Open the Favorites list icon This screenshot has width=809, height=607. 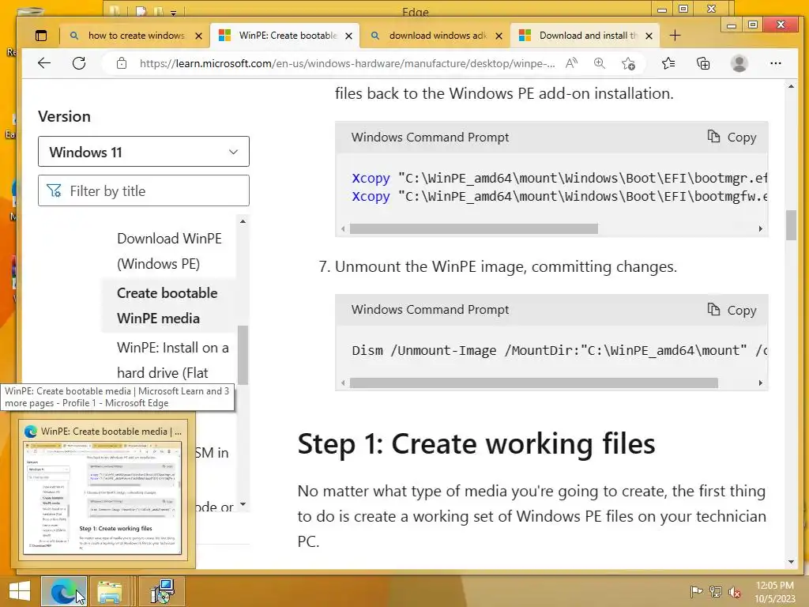pos(668,63)
